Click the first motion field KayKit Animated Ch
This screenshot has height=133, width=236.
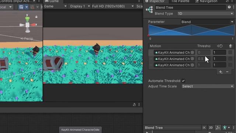tap(174, 52)
